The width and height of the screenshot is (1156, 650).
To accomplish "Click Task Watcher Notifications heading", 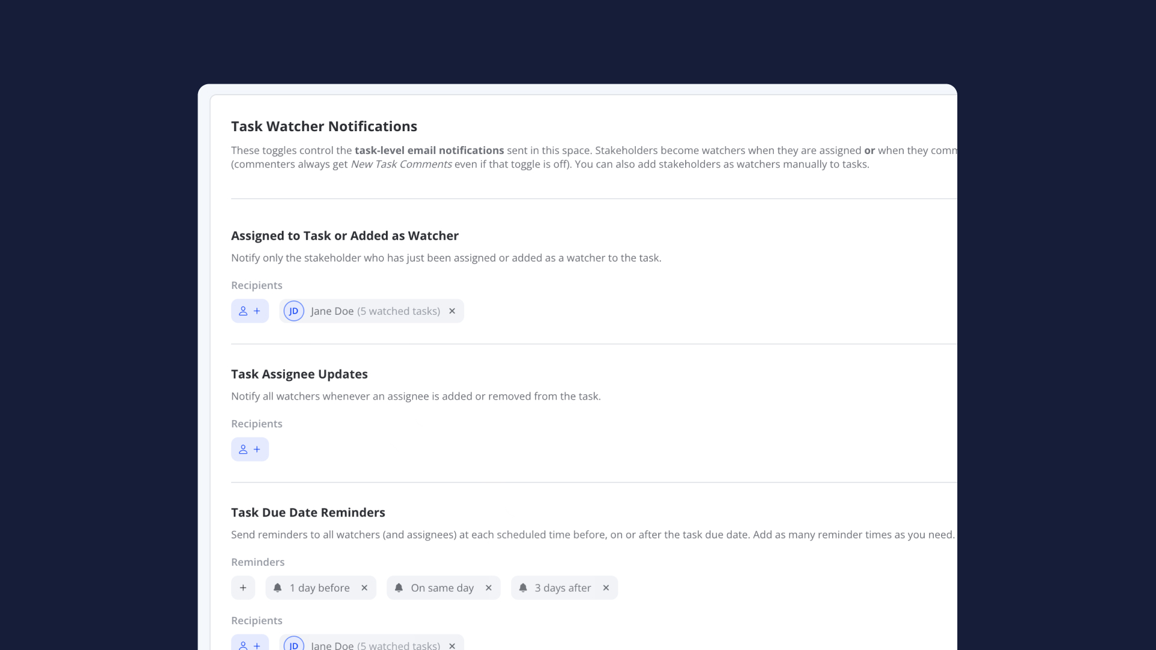I will click(324, 126).
